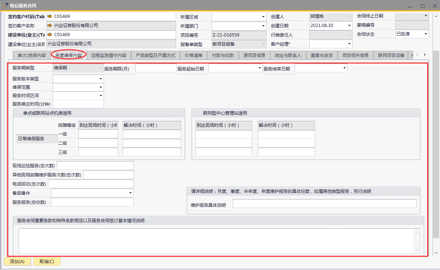The width and height of the screenshot is (440, 270).
Task: Open the 服务起始日期 date picker
Action: 260,68
